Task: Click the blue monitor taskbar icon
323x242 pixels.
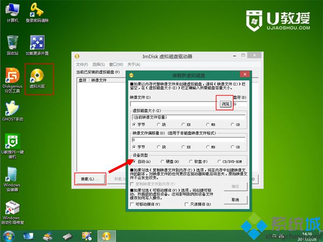Action: (28, 236)
